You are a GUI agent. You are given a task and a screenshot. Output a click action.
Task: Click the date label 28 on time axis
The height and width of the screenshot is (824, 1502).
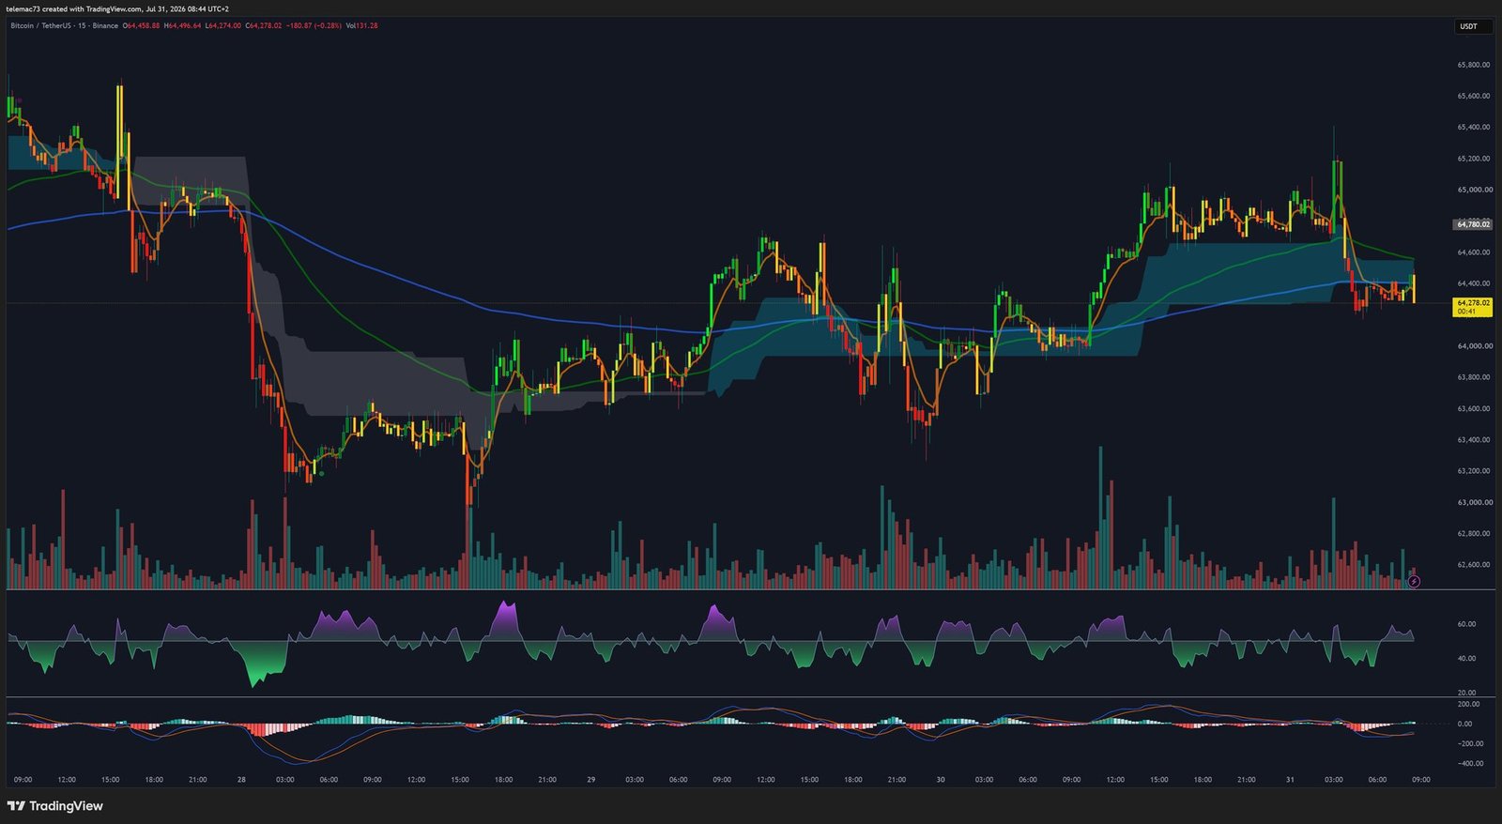pyautogui.click(x=241, y=780)
